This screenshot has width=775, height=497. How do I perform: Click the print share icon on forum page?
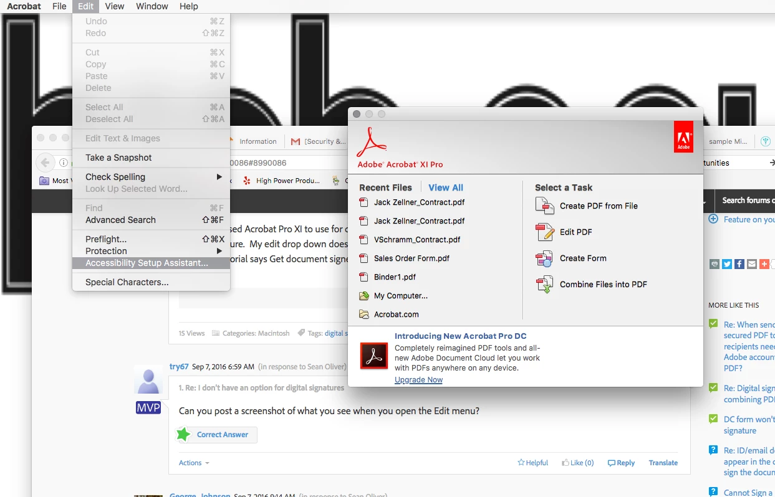(x=715, y=264)
